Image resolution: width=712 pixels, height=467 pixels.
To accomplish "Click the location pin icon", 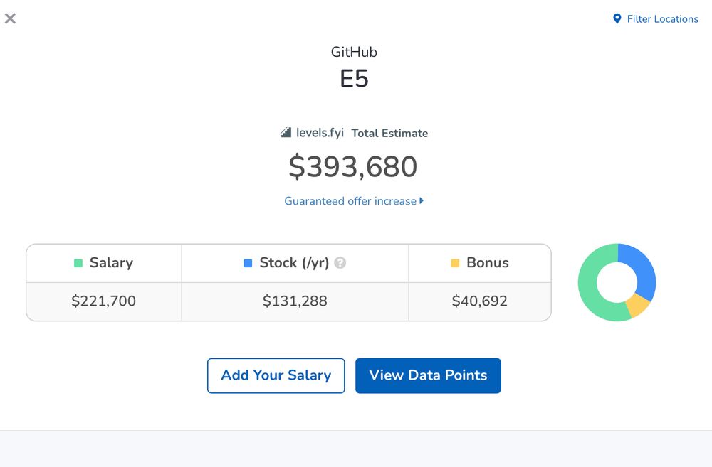I will click(x=617, y=18).
